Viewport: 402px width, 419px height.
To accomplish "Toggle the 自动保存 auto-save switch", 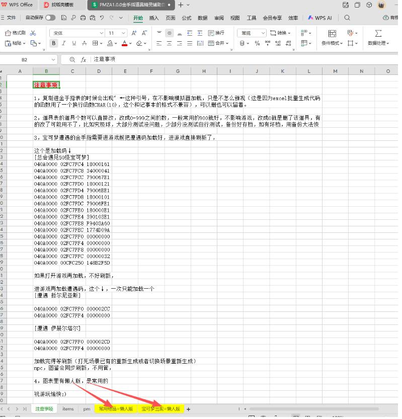I will [50, 18].
